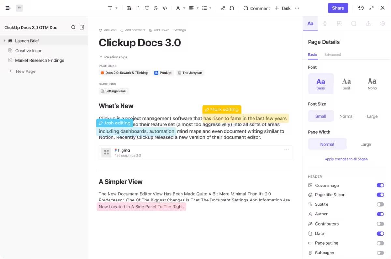Viewport: 391px width, 259px height.
Task: Search the doc with magnifier icon
Action: click(x=73, y=27)
